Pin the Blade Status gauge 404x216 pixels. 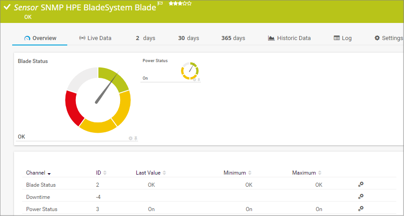(x=135, y=138)
